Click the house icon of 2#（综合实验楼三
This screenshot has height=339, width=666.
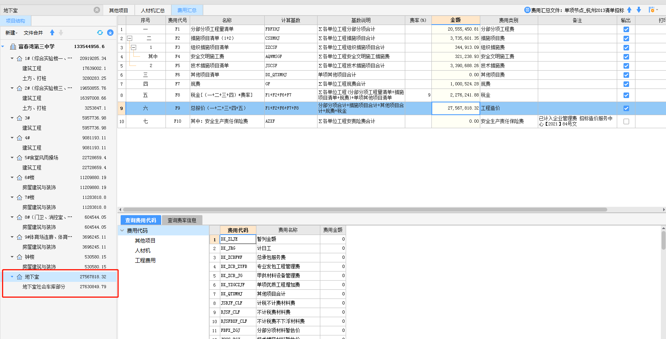pos(19,88)
